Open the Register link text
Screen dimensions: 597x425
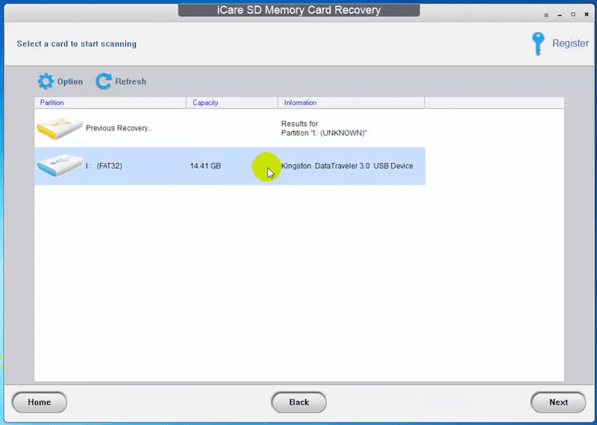(570, 43)
